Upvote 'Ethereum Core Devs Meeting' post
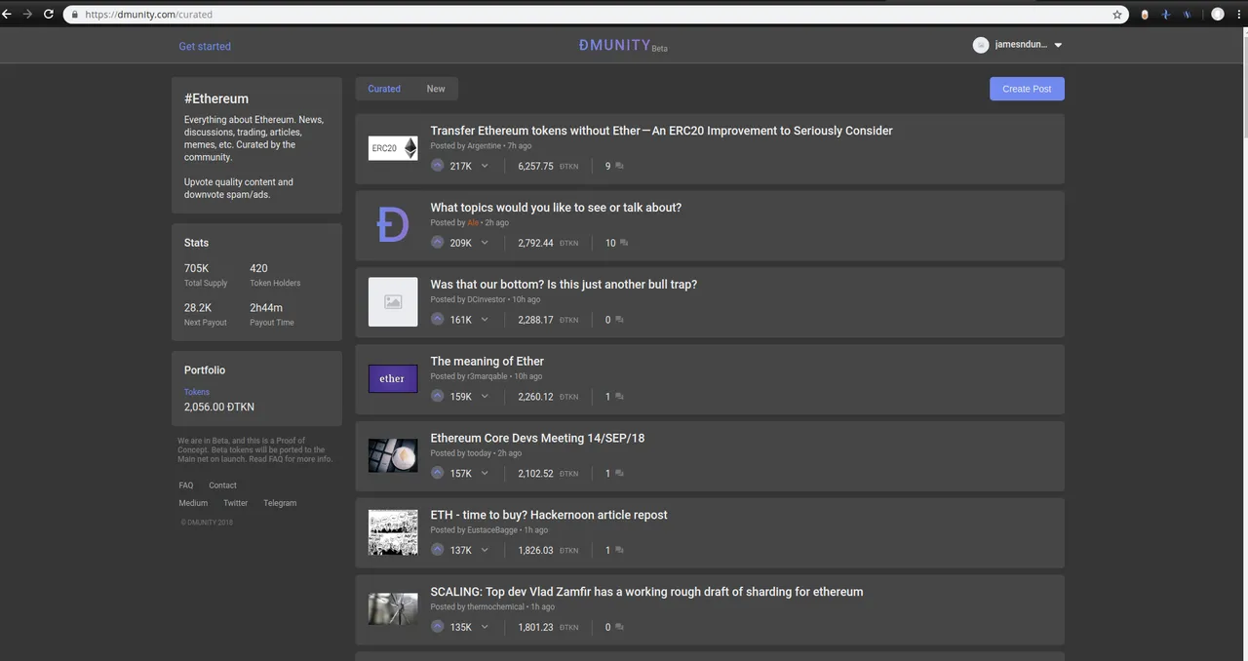 pyautogui.click(x=438, y=473)
